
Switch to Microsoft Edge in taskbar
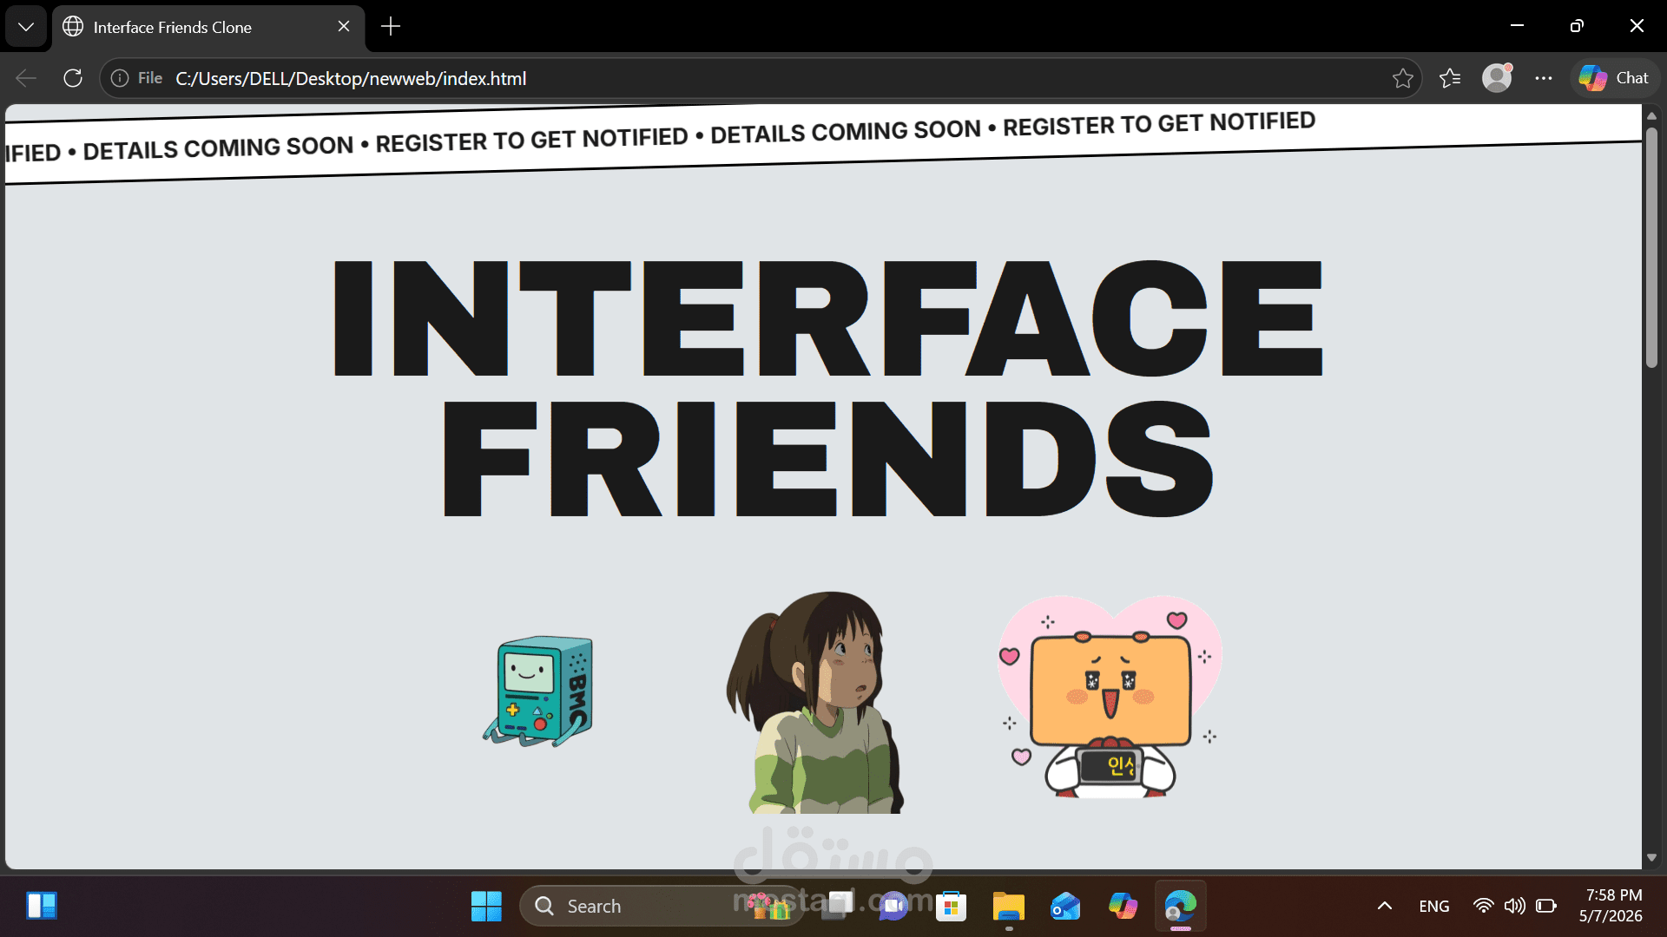[x=1180, y=906]
